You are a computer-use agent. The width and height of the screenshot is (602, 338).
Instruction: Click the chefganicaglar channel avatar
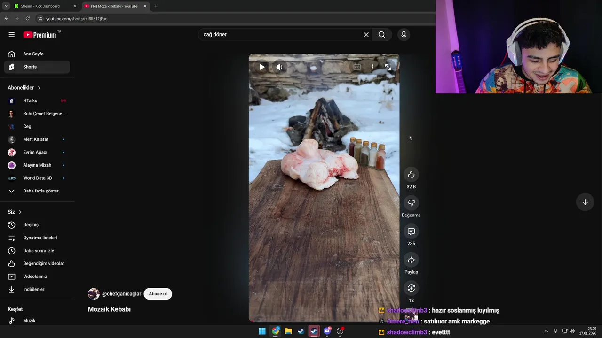94,294
